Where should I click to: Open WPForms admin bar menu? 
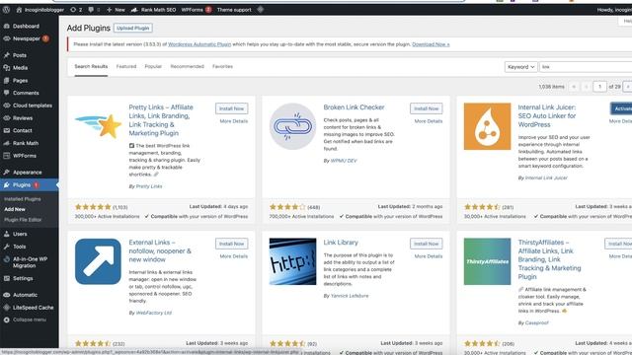coord(196,10)
